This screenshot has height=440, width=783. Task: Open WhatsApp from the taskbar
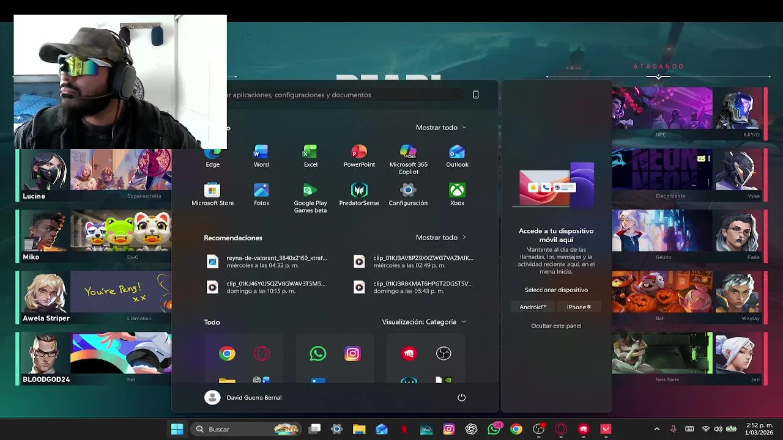point(494,429)
